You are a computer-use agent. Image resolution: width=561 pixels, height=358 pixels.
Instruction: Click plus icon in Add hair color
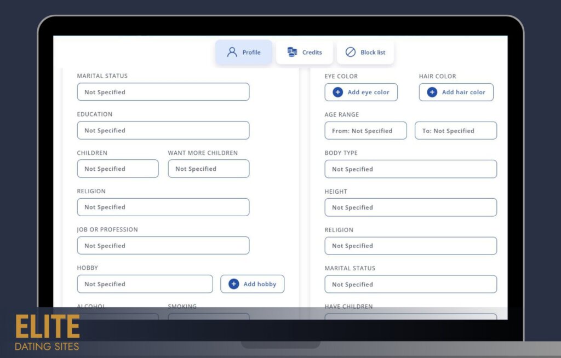click(x=432, y=92)
